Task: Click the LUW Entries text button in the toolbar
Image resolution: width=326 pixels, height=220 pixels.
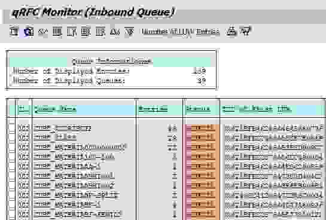Action: [181, 32]
